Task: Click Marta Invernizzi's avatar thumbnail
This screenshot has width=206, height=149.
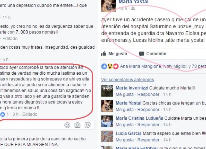Action: [x=107, y=91]
